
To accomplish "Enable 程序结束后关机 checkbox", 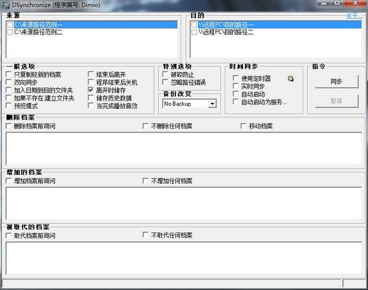I will [x=90, y=82].
